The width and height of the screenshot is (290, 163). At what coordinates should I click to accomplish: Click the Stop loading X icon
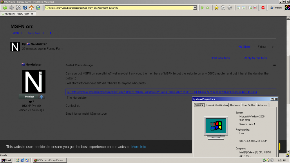tap(18, 8)
